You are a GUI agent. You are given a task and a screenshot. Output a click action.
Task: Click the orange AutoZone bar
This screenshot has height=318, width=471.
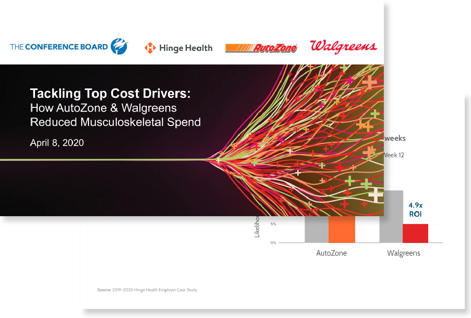coord(341,229)
